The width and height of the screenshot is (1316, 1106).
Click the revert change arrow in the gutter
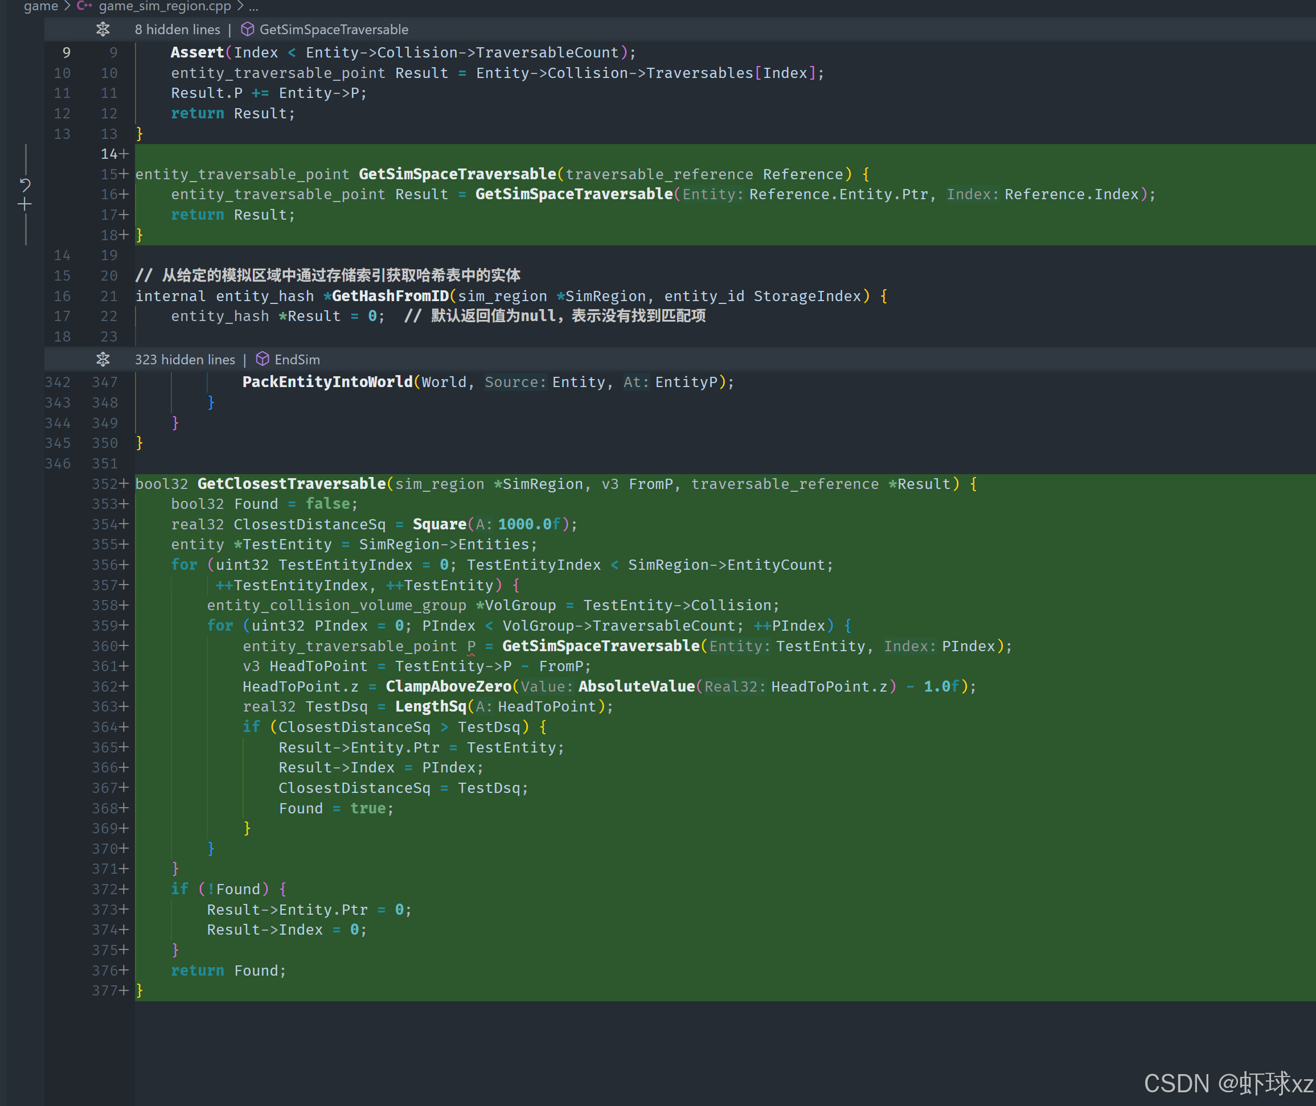25,184
